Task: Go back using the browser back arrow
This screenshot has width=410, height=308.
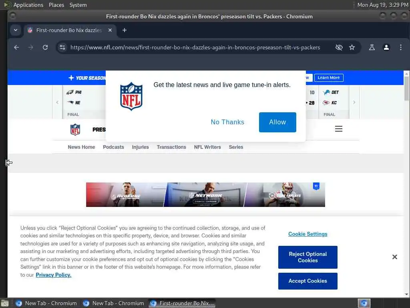Action: (x=16, y=47)
